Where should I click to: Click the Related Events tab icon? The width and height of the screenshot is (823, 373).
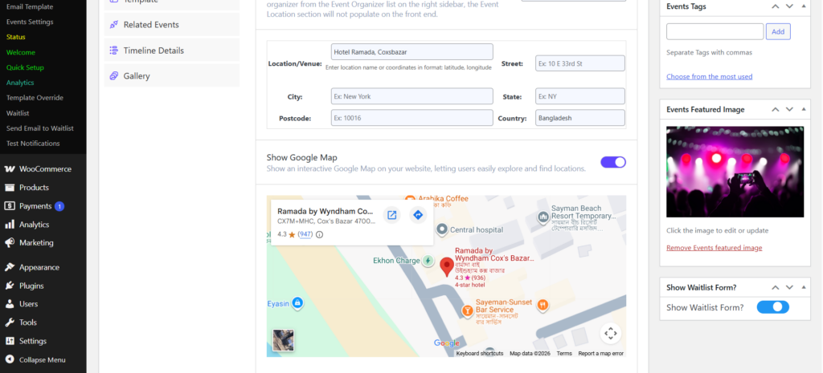click(x=113, y=25)
